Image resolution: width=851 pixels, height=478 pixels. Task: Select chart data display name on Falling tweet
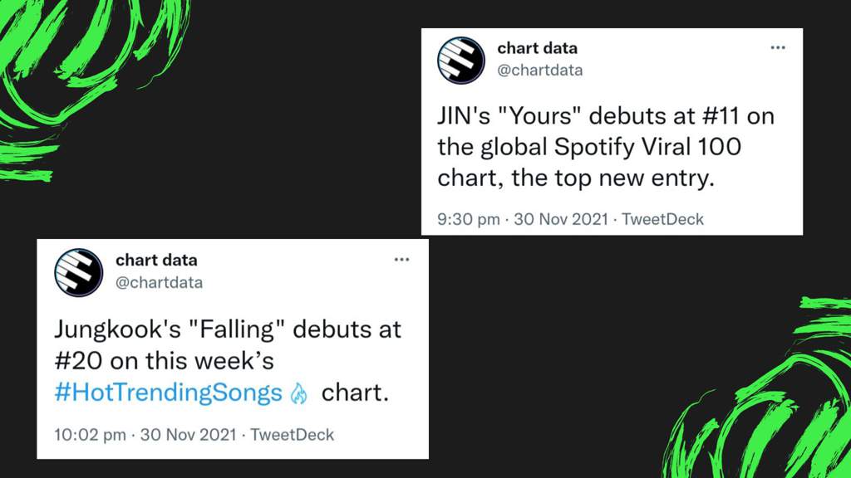(156, 260)
